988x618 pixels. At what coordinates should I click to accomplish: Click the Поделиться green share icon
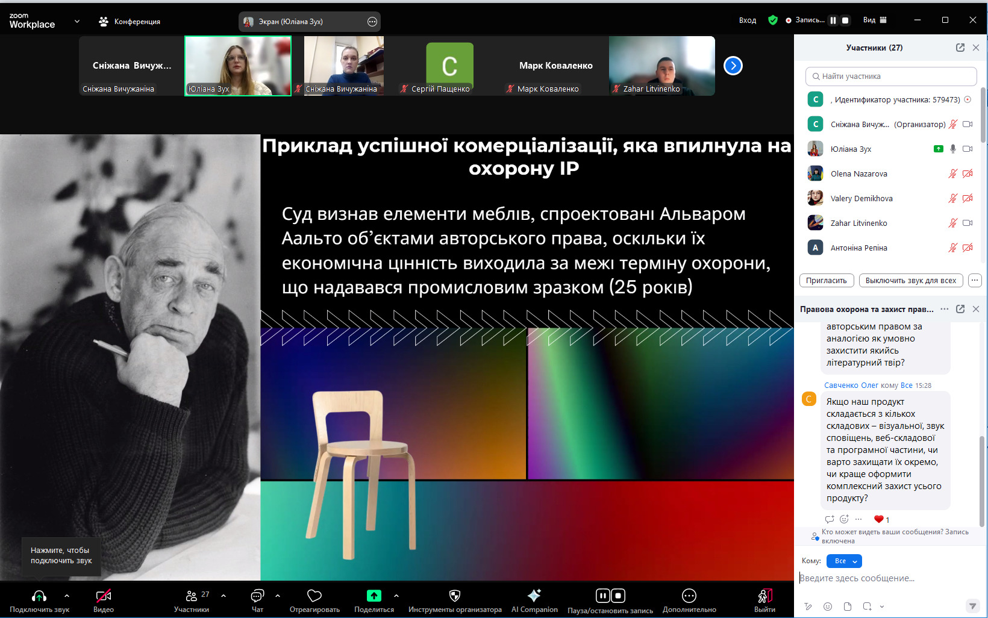pos(374,596)
